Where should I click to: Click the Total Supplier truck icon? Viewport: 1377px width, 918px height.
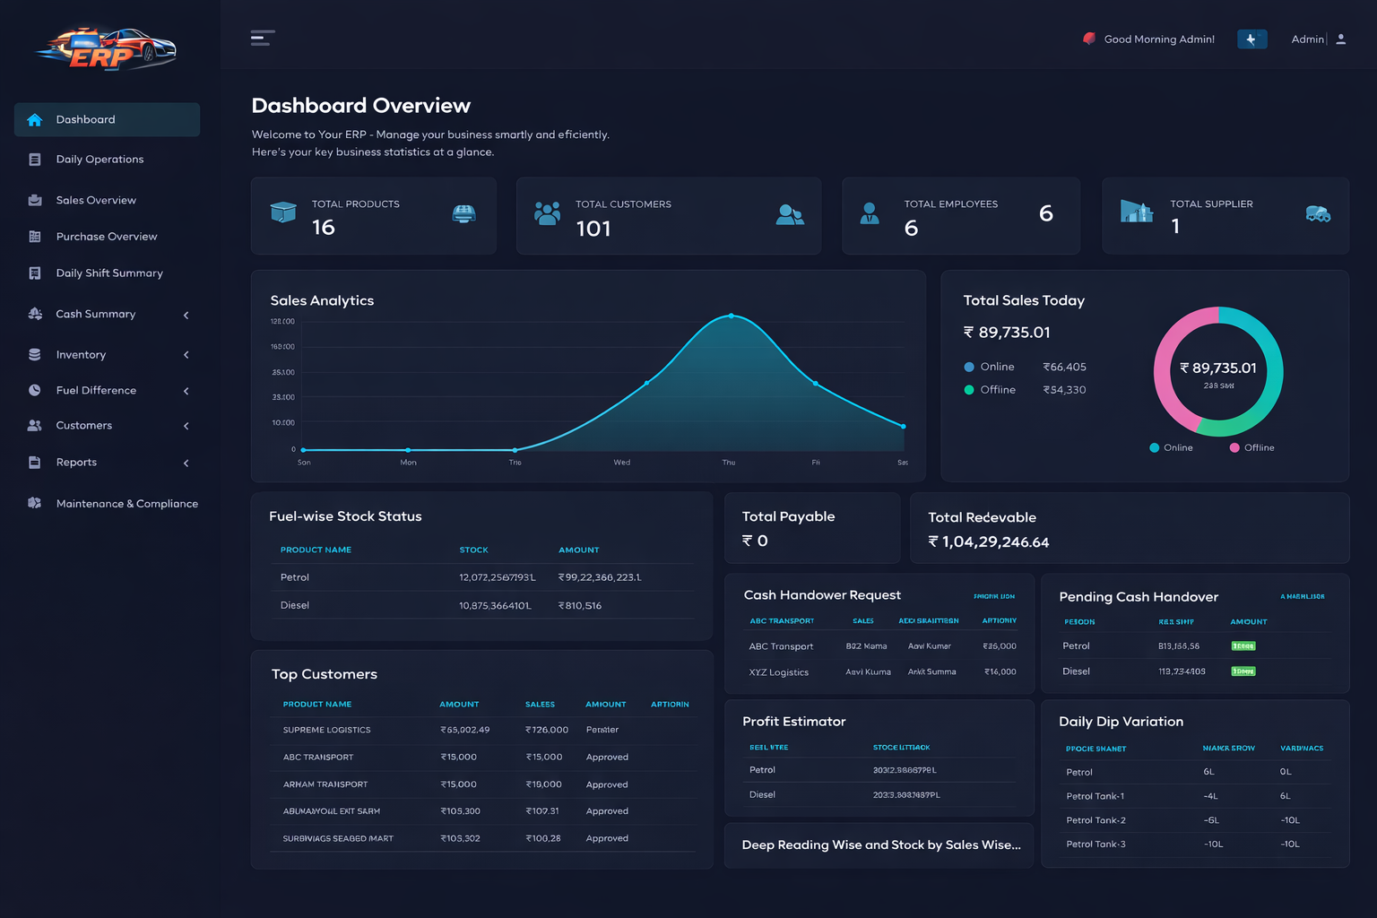(x=1318, y=215)
